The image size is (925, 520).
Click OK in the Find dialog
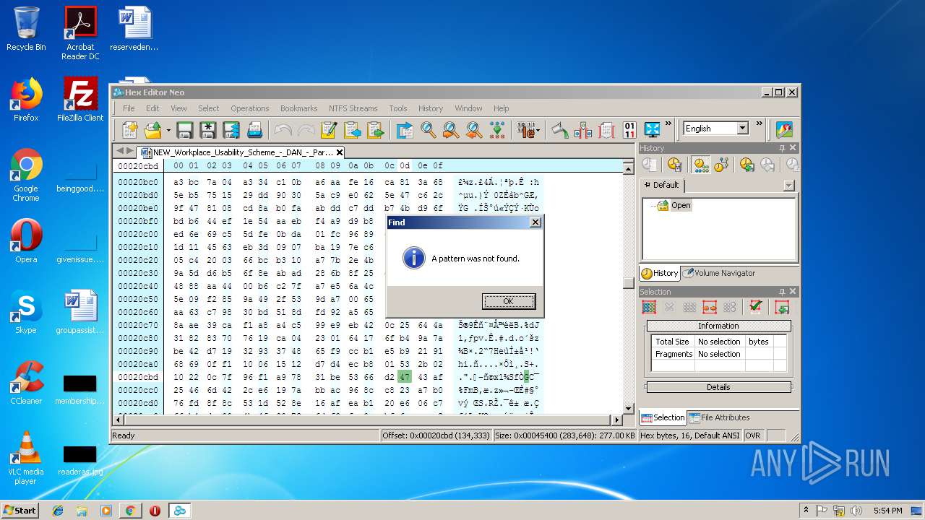click(x=509, y=301)
